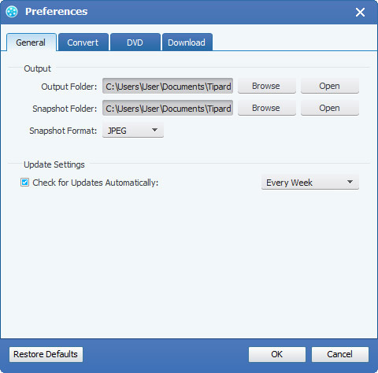Browse for a new Snapshot Folder
Viewport: 378px width, 373px height.
point(267,108)
